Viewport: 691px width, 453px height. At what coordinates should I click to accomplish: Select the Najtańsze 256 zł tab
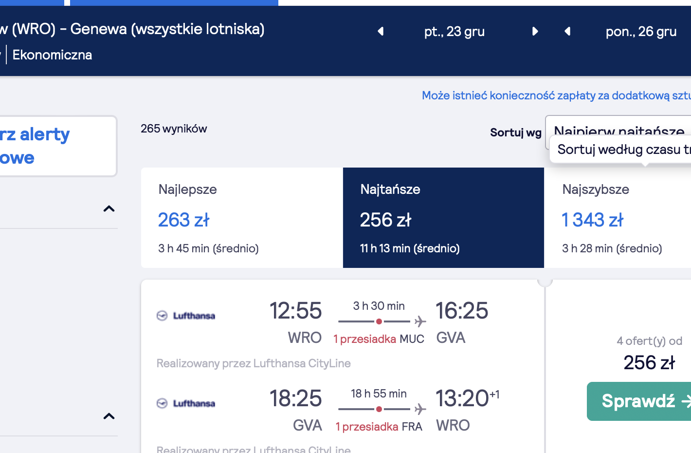tap(443, 218)
